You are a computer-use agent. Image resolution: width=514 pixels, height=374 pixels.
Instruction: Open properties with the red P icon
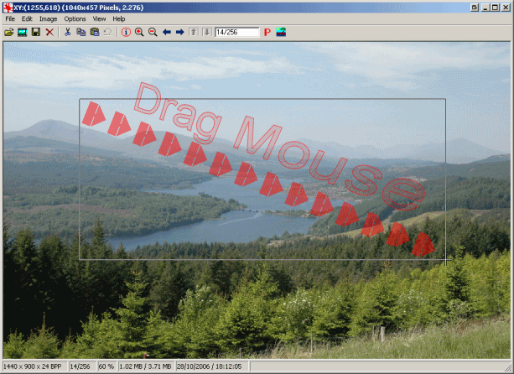coord(267,32)
